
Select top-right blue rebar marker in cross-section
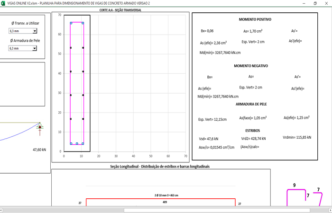(83, 23)
